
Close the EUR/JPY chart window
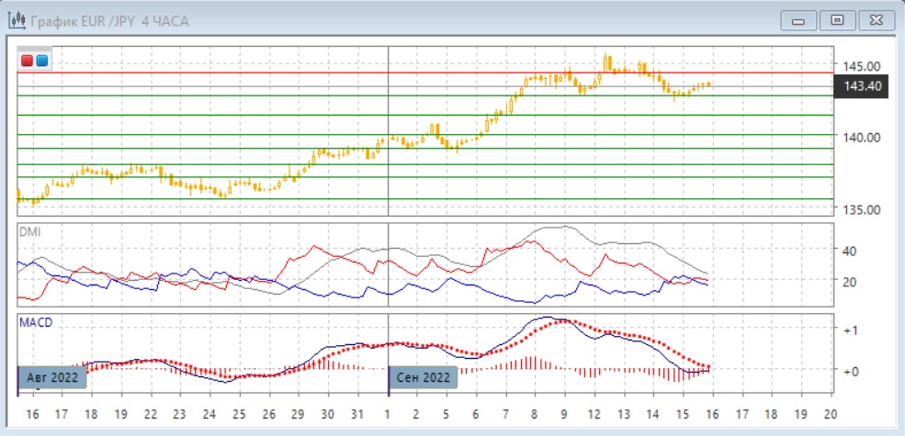tap(875, 20)
